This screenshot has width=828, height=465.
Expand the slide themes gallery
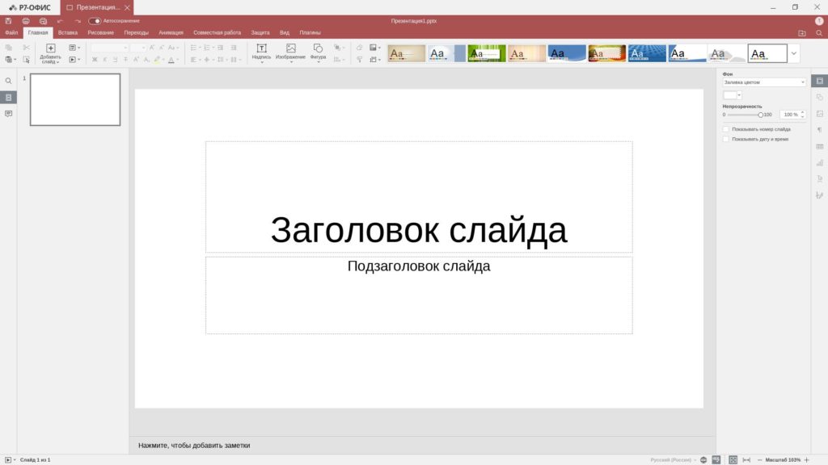tap(794, 53)
